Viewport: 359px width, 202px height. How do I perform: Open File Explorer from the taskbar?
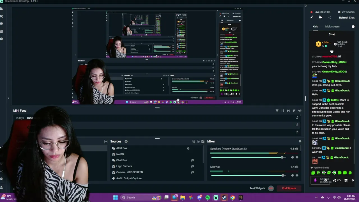(x=183, y=198)
